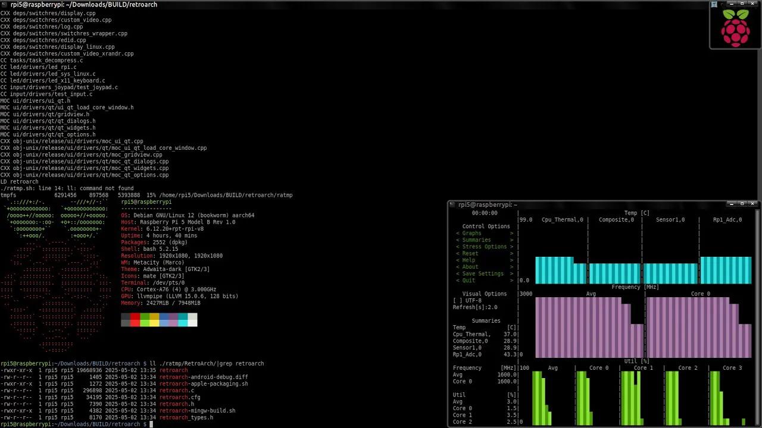Screen dimensions: 762x428
Task: Click the 'Host: Raspberry Pi 5 Model B' line
Action: [178, 222]
